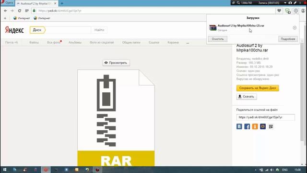Click the recorder magnifier zoom icon

[x=238, y=3]
